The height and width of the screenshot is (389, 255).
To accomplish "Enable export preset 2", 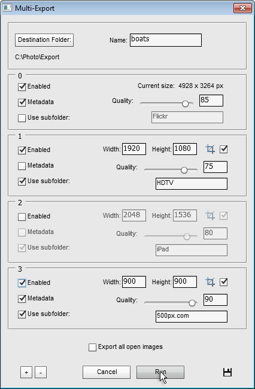I will [x=22, y=217].
